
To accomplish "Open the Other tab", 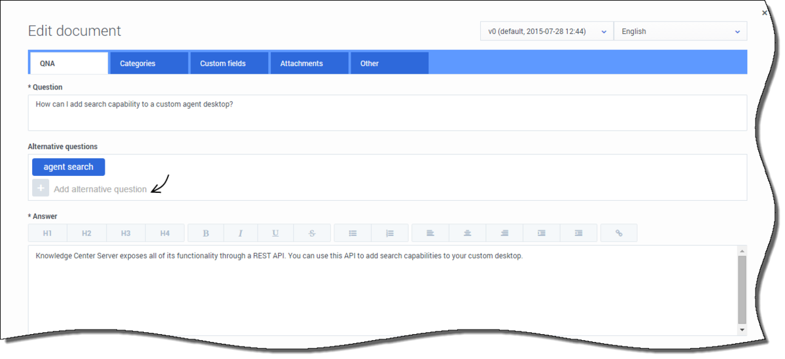I will click(x=390, y=63).
